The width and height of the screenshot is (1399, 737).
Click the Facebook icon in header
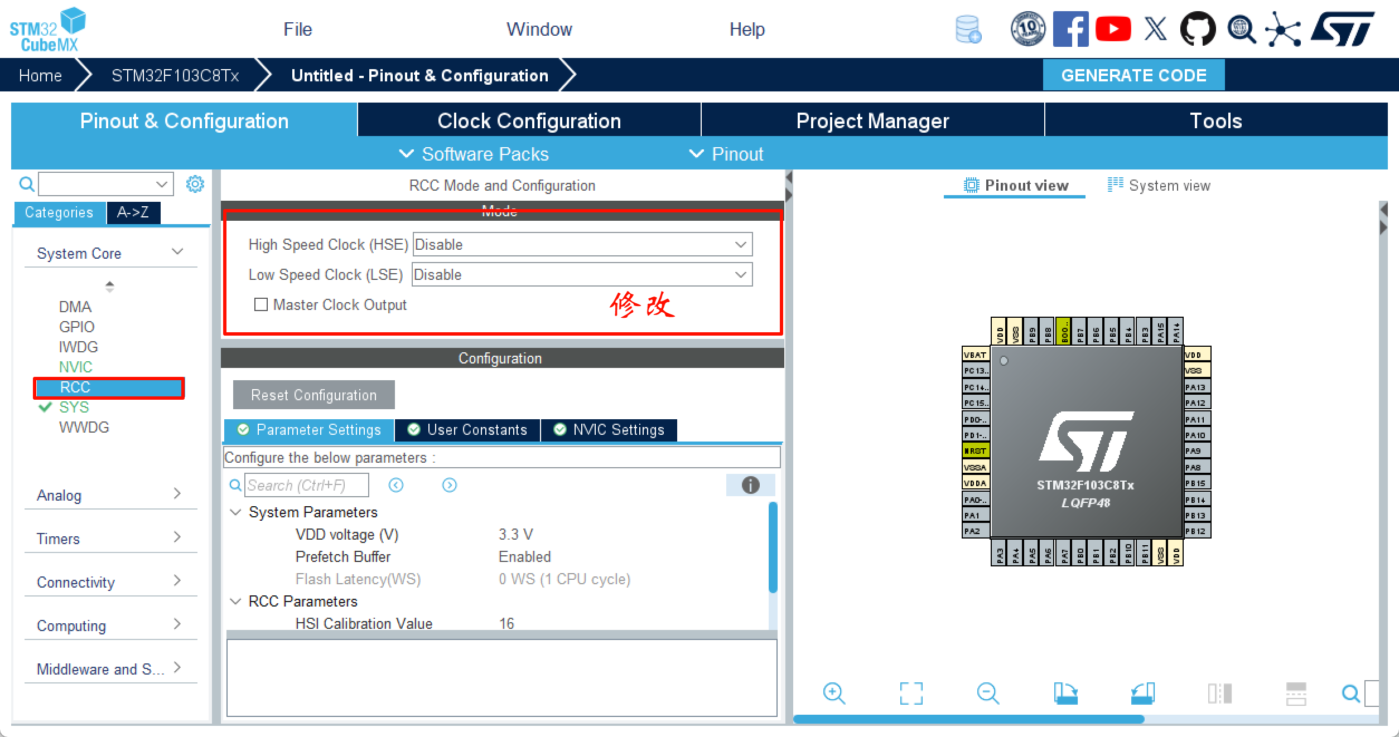click(x=1070, y=29)
